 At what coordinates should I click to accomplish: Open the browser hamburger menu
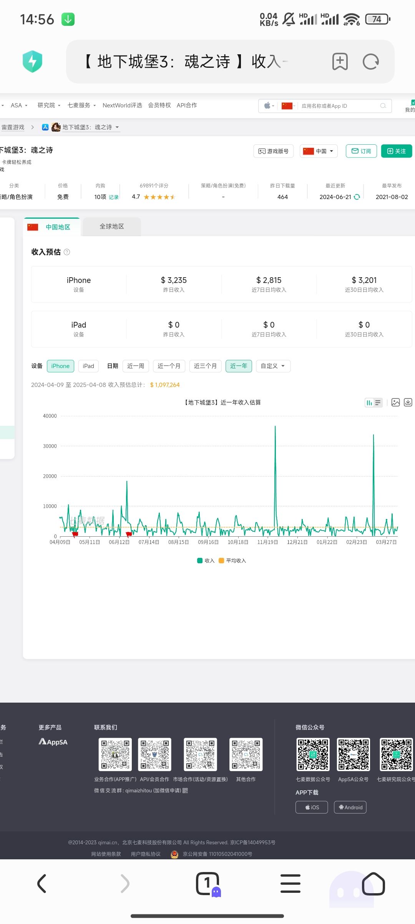click(x=290, y=884)
